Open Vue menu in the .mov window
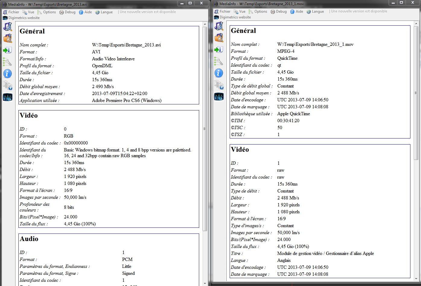Viewport: 421px width, 286px height. [240, 11]
